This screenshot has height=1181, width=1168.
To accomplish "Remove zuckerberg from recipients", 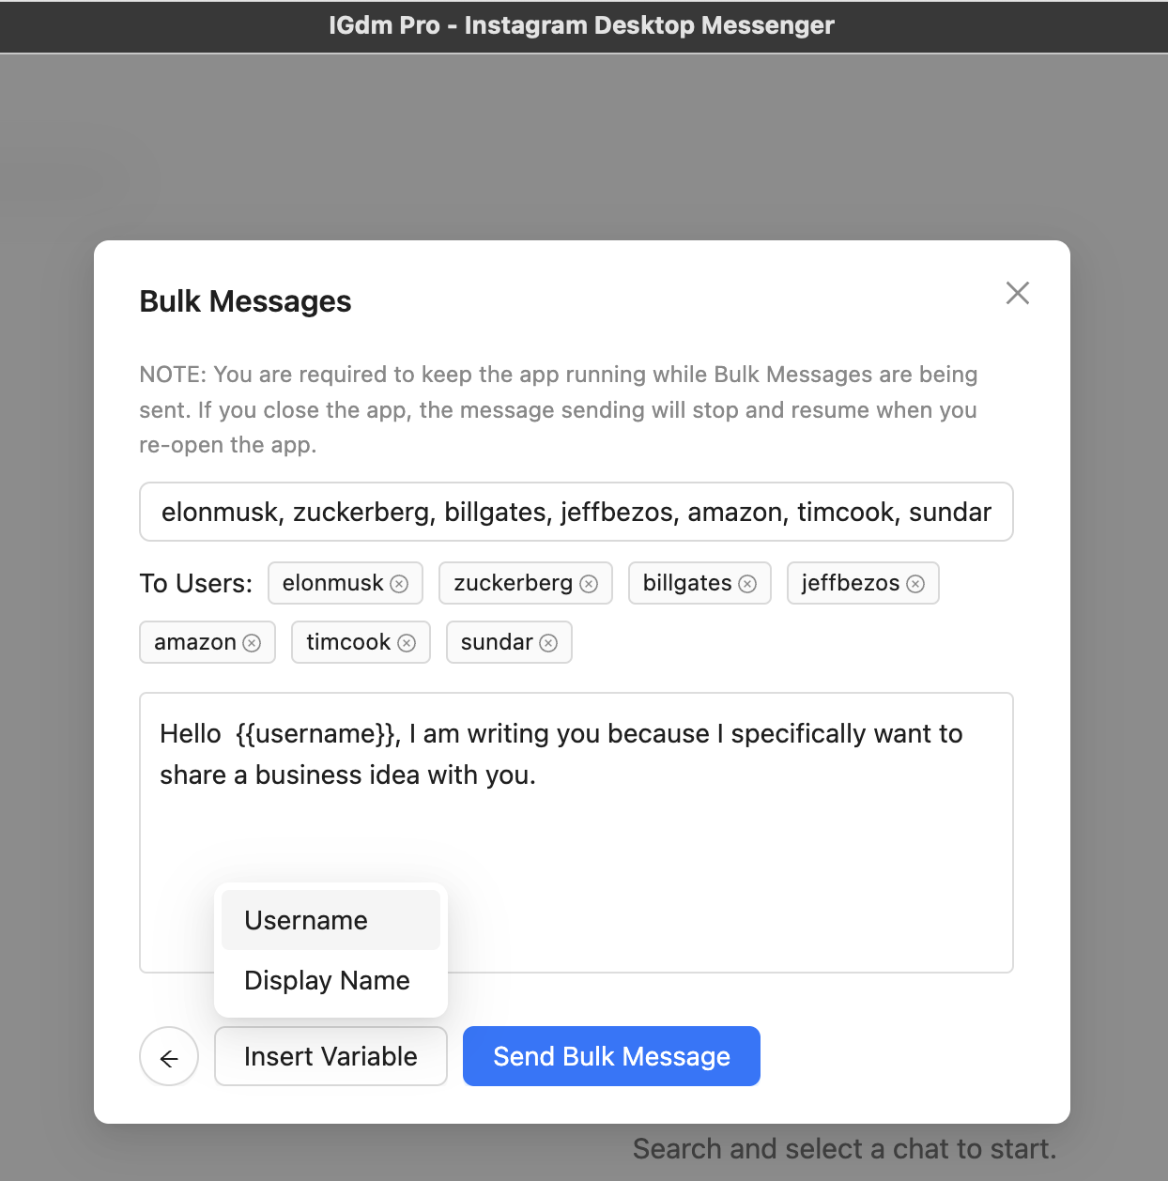I will (x=589, y=584).
